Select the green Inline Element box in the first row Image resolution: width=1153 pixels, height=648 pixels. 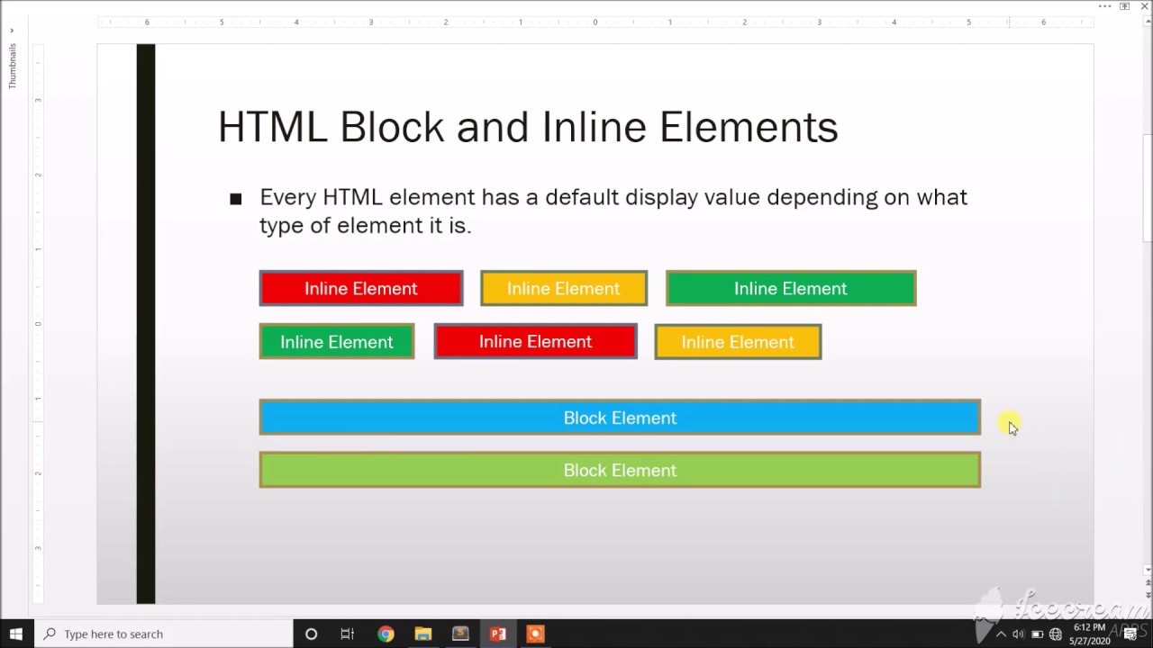click(791, 288)
